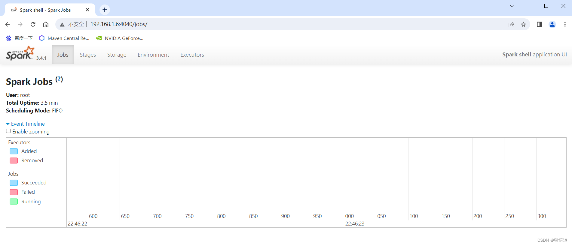Open the Maven Central bookmark
The width and height of the screenshot is (572, 245).
click(64, 38)
